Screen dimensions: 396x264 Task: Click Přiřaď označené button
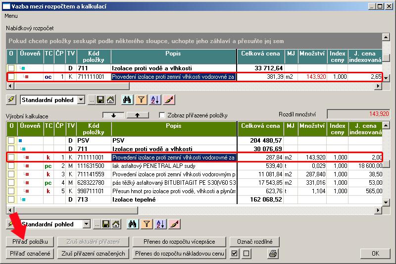[x=30, y=254]
